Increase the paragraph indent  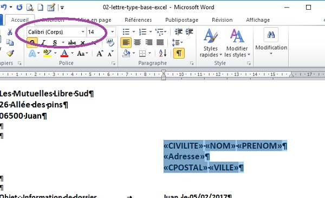[x=189, y=32]
